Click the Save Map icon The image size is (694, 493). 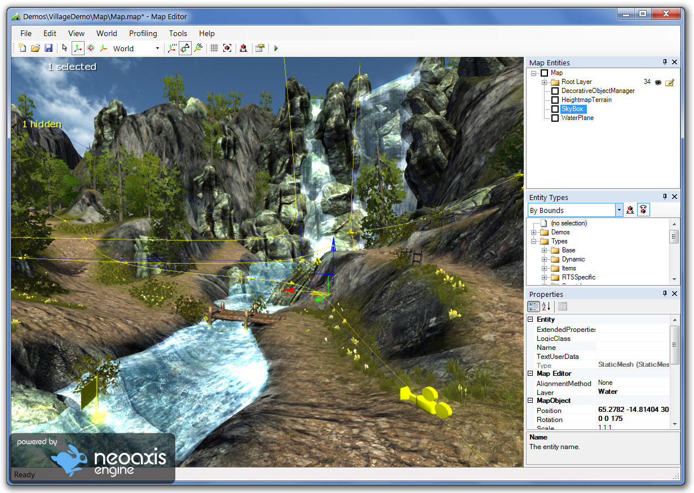click(49, 48)
